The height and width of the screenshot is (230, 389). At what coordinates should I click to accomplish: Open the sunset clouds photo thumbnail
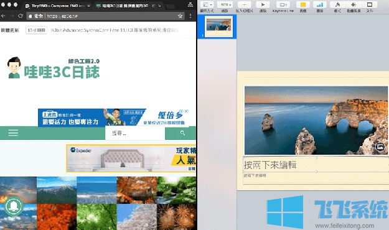tap(18, 190)
